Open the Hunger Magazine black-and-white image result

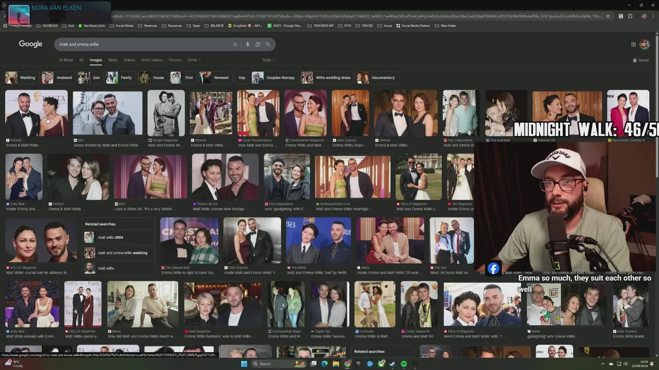click(x=166, y=113)
